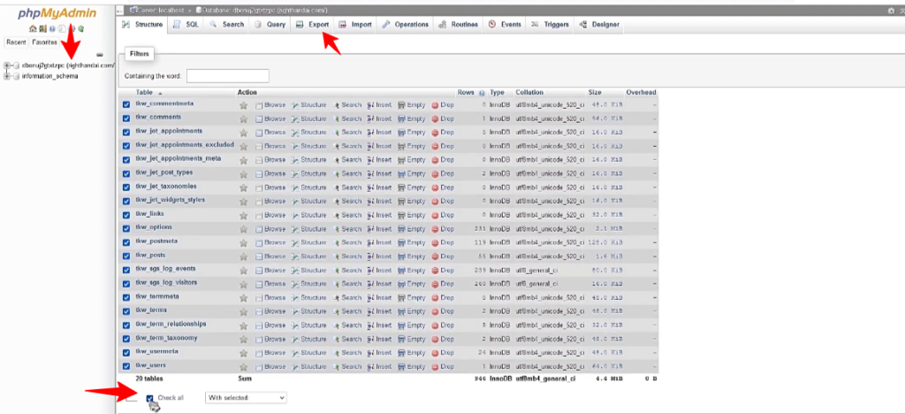Click the page settings gear icon

(890, 10)
